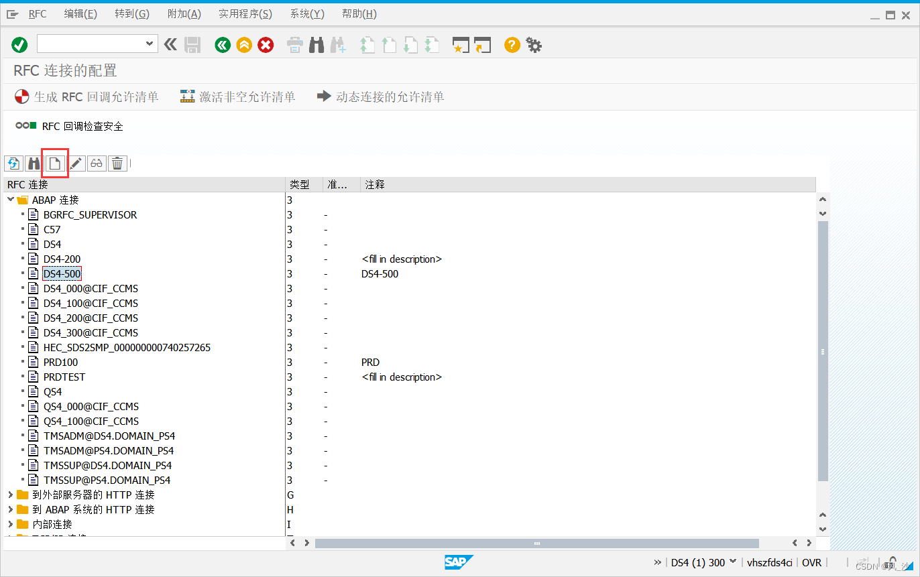Screen dimensions: 920x577
Task: Click the OVR status bar indicator
Action: click(x=811, y=562)
